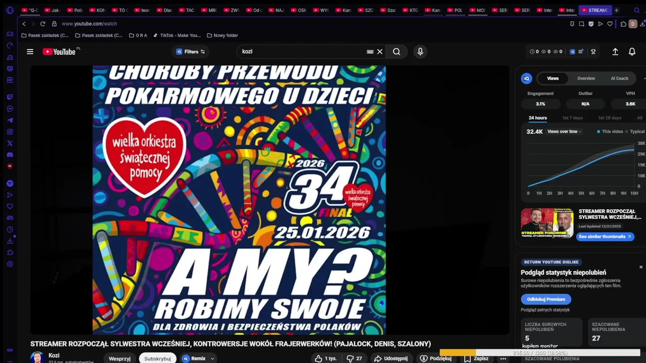The width and height of the screenshot is (646, 363).
Task: Open the Twitch icon in the sidebar
Action: coord(10,97)
